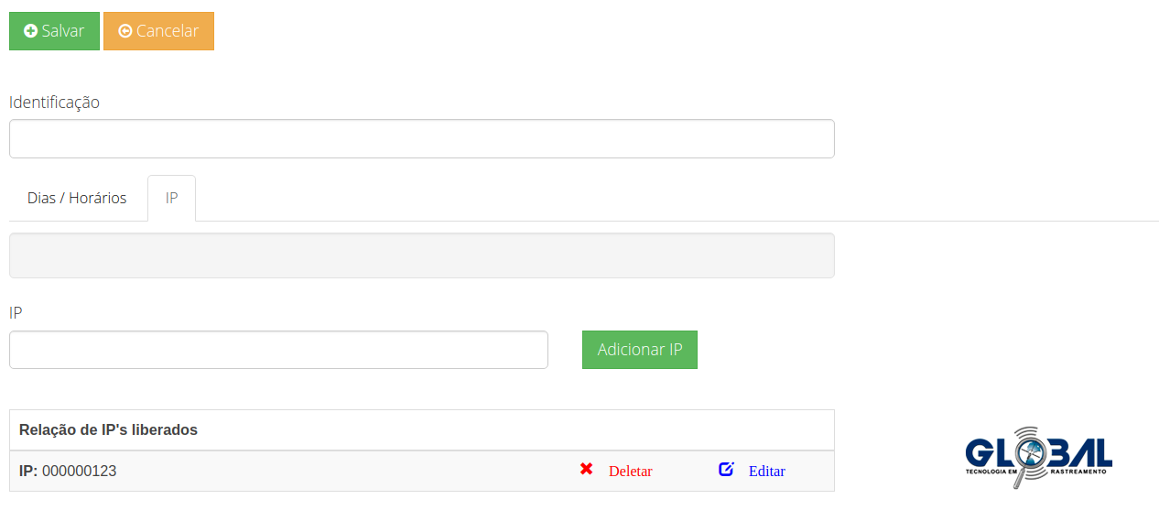Open the Editar link for IP 000000123
Image resolution: width=1159 pixels, height=510 pixels.
point(767,472)
